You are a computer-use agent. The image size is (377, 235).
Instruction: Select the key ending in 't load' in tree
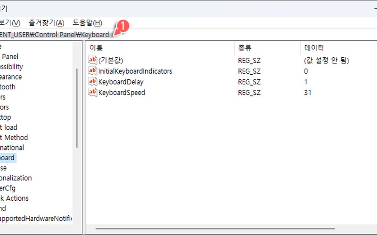(8, 127)
